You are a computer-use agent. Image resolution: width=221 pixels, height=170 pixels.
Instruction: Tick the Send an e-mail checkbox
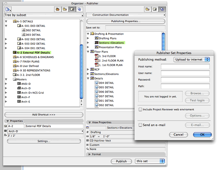140,125
